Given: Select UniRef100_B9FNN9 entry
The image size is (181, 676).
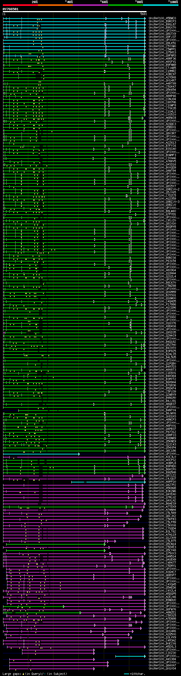Looking at the screenshot, I should click(162, 65).
